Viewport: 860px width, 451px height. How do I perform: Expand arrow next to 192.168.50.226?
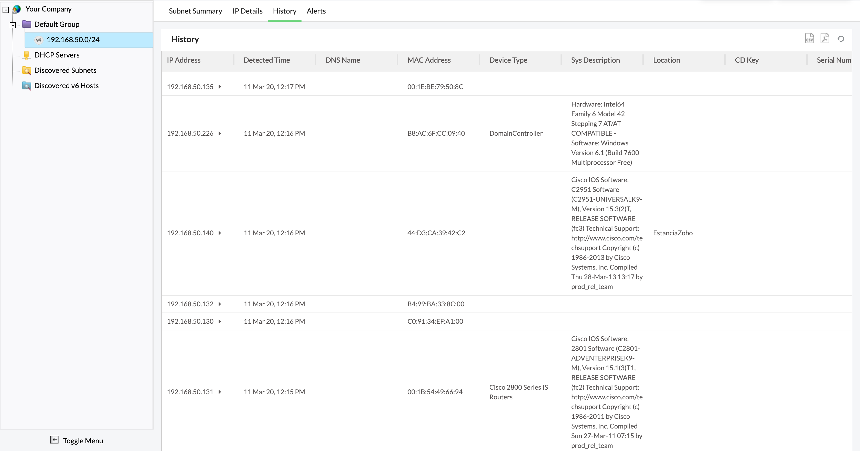(220, 133)
